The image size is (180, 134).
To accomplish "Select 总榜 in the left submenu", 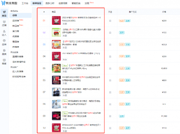I will coord(21,15).
